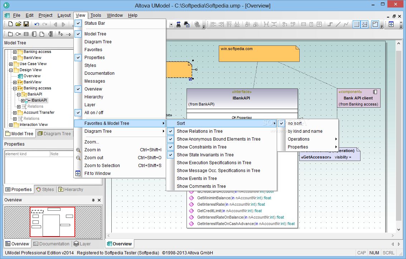This screenshot has width=406, height=259.
Task: Click the Align left layout icon
Action: (x=213, y=24)
